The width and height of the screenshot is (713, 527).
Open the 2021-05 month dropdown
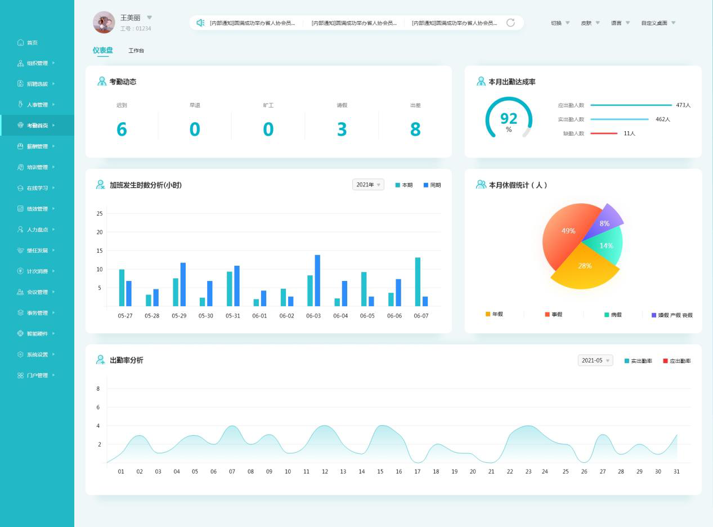click(x=595, y=360)
